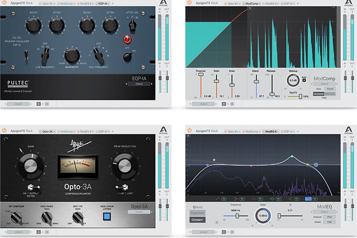Add a plugin with plus icon in EQP-1A window

(113, 4)
